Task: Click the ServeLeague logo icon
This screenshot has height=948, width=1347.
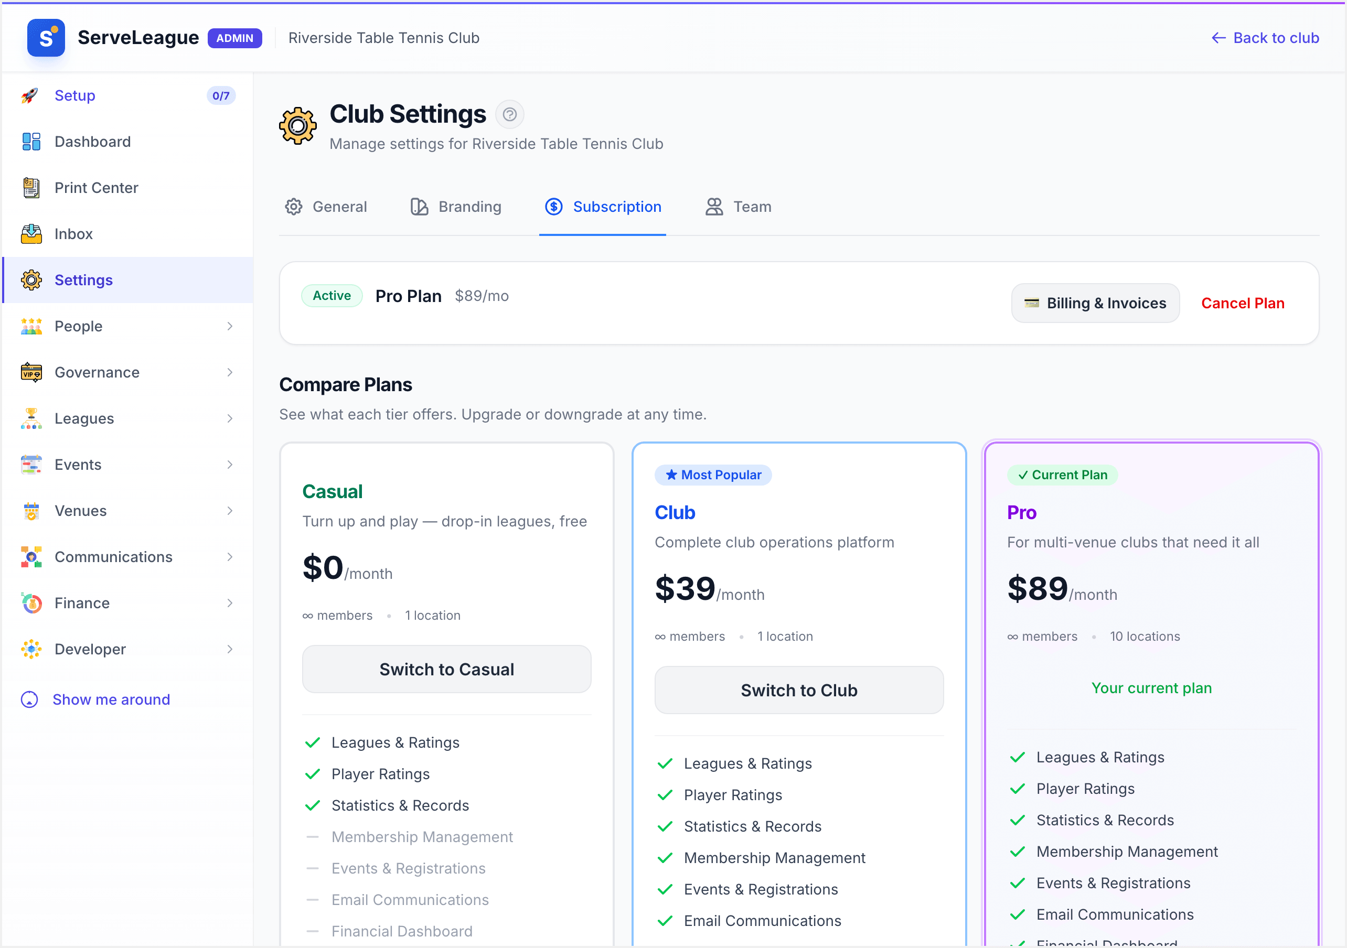Action: click(x=46, y=38)
